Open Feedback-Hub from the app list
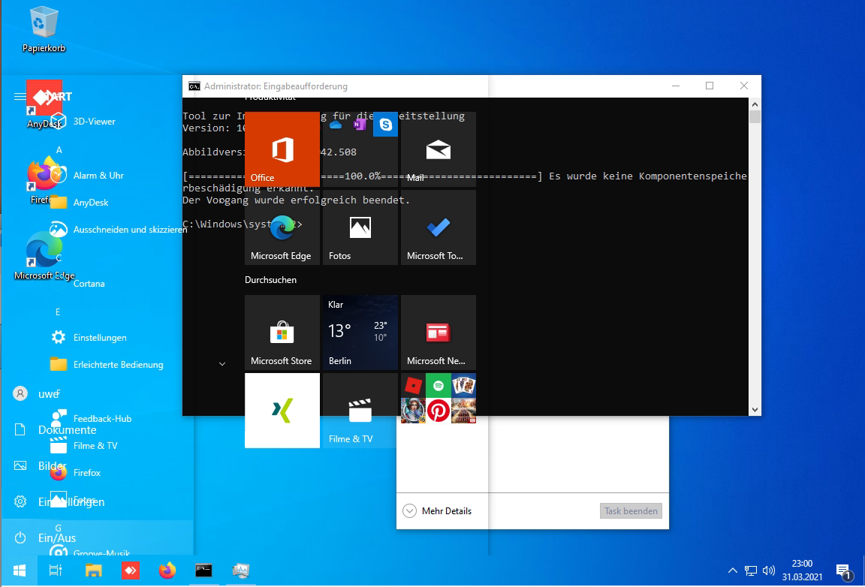This screenshot has height=587, width=865. click(x=102, y=419)
